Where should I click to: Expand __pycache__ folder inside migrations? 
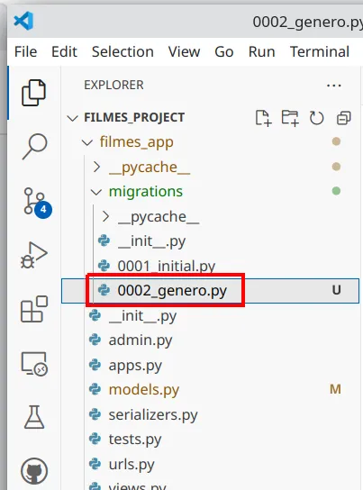click(106, 216)
